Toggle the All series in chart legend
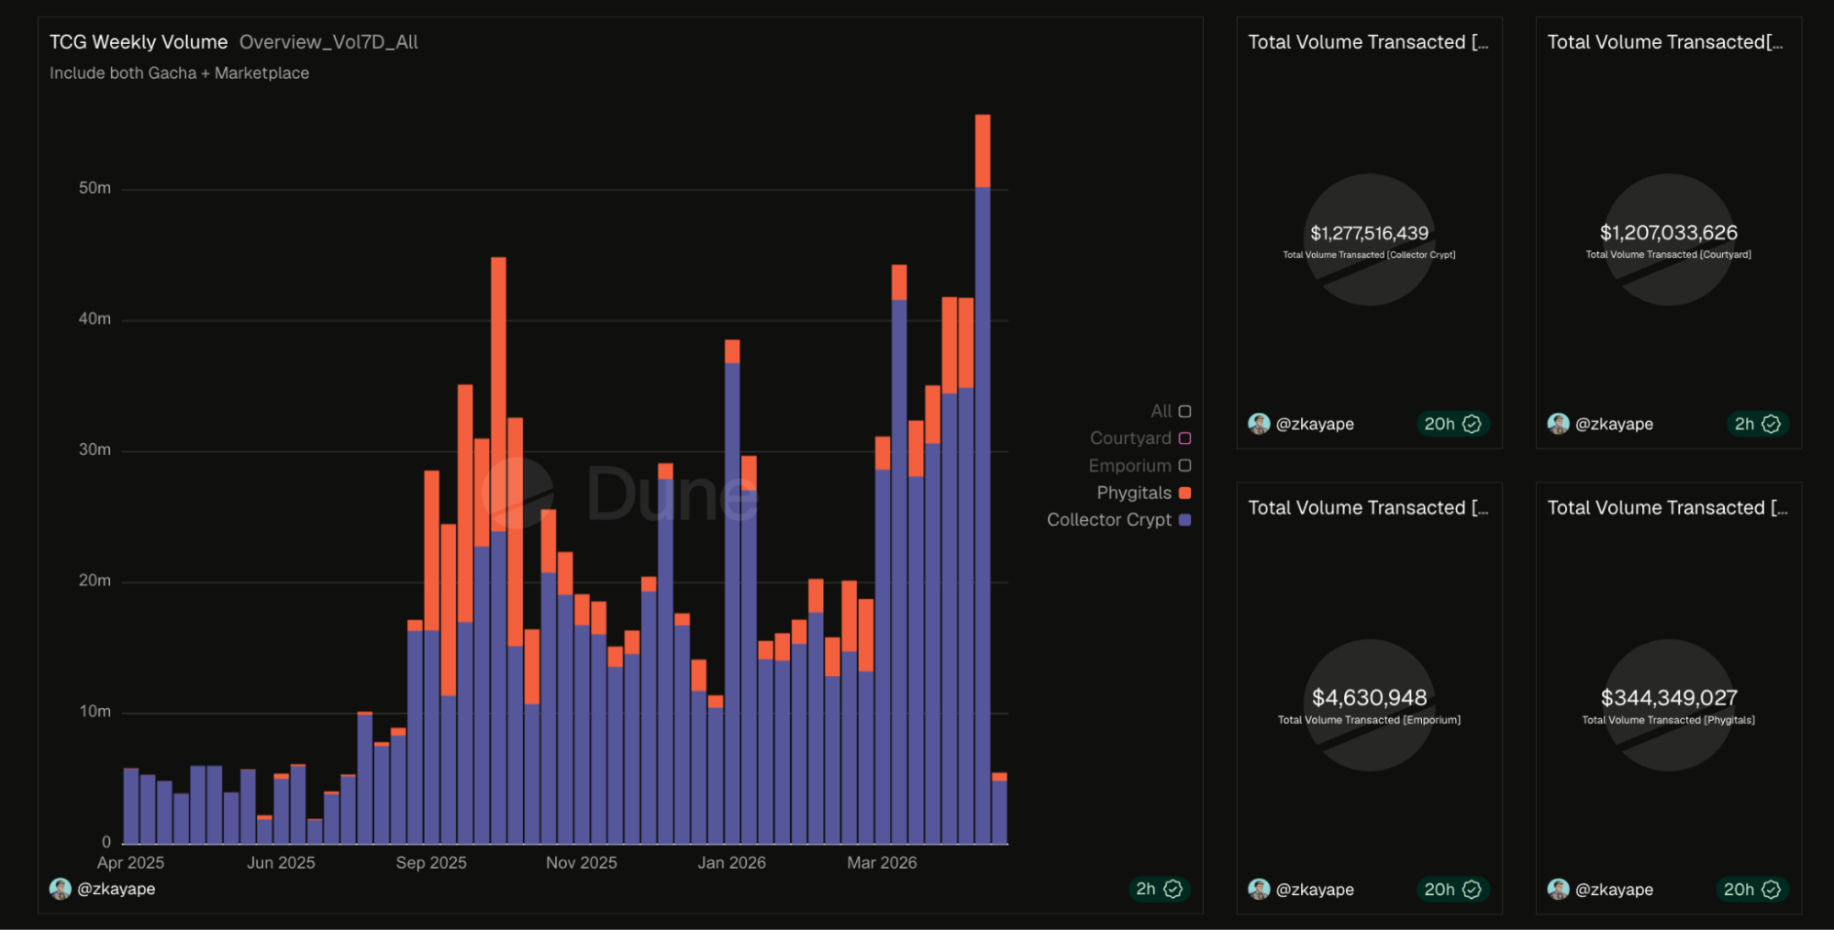This screenshot has height=931, width=1834. (1171, 411)
